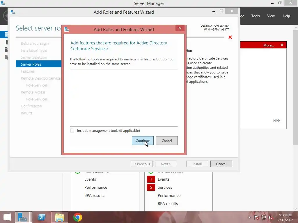Click Hide in the Server Manager panel

(277, 121)
